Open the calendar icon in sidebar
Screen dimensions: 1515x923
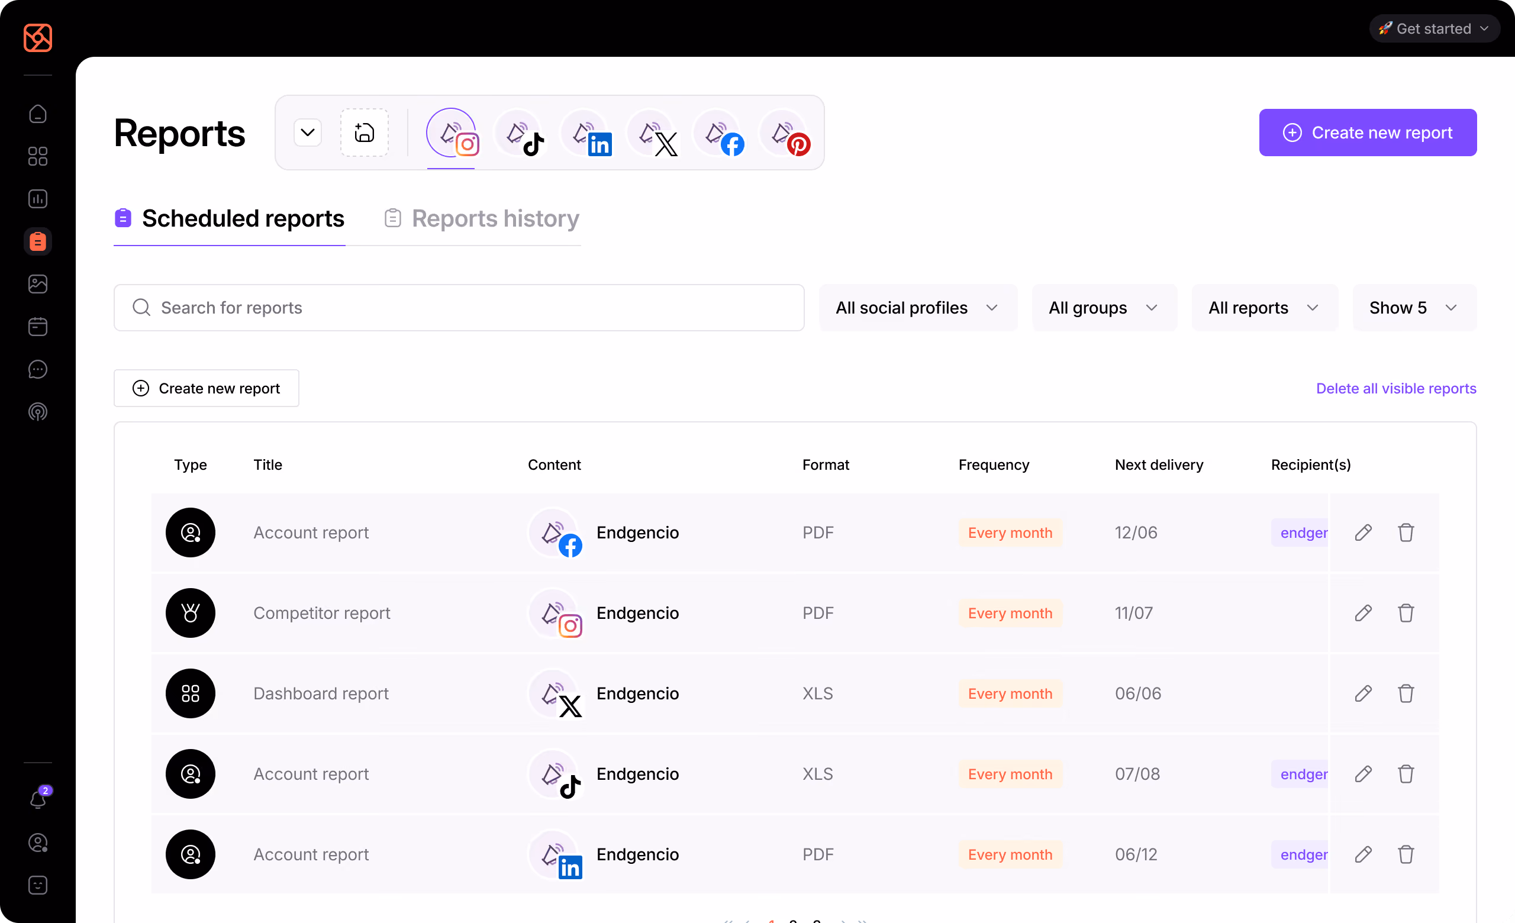37,327
